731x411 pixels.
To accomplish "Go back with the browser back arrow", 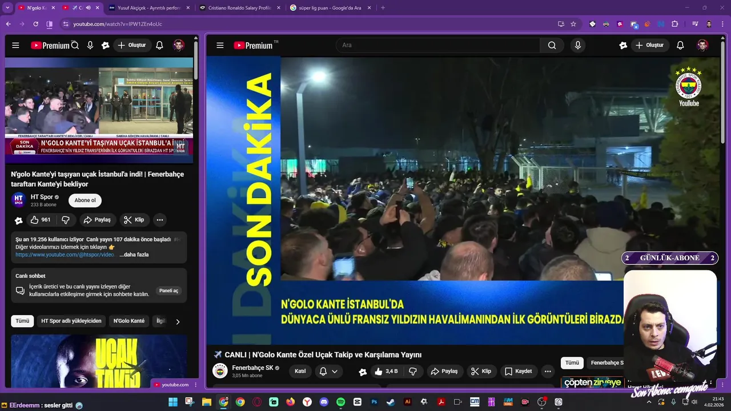I will (x=8, y=24).
